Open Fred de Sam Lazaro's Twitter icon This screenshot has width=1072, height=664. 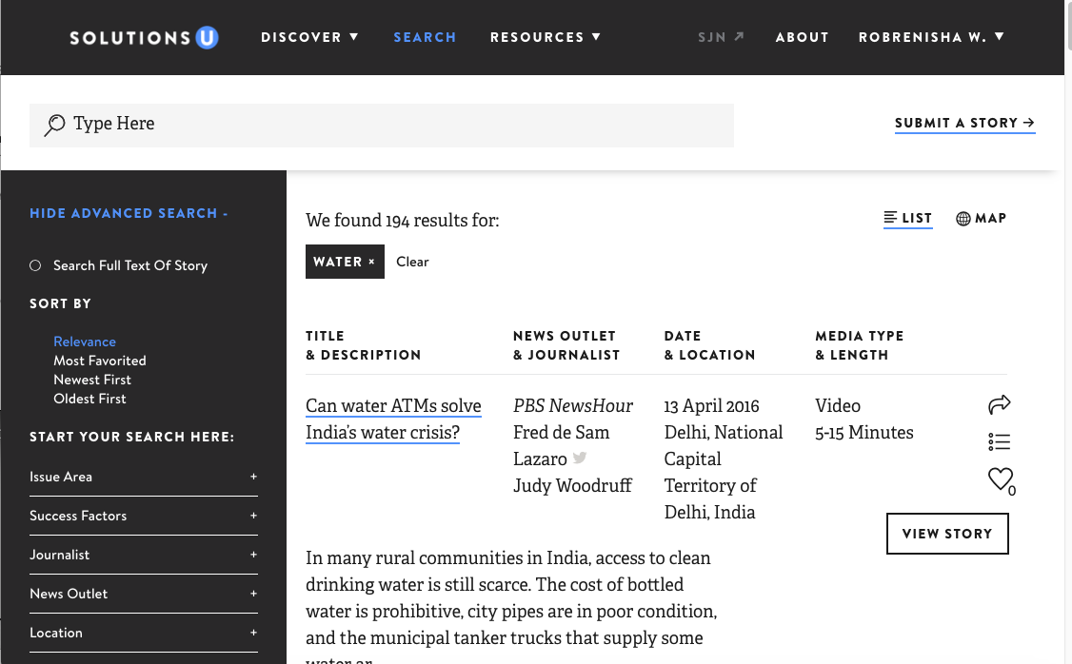580,459
